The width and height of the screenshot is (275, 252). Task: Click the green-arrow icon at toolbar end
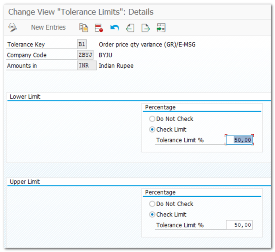coord(161,28)
